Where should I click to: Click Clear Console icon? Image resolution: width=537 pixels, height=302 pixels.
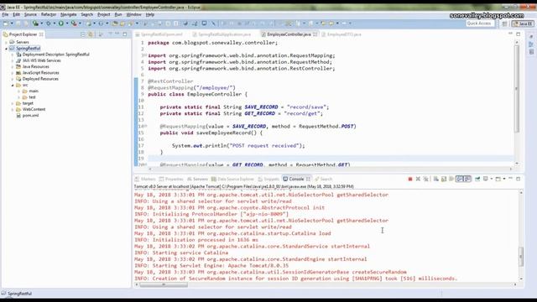[x=436, y=179]
